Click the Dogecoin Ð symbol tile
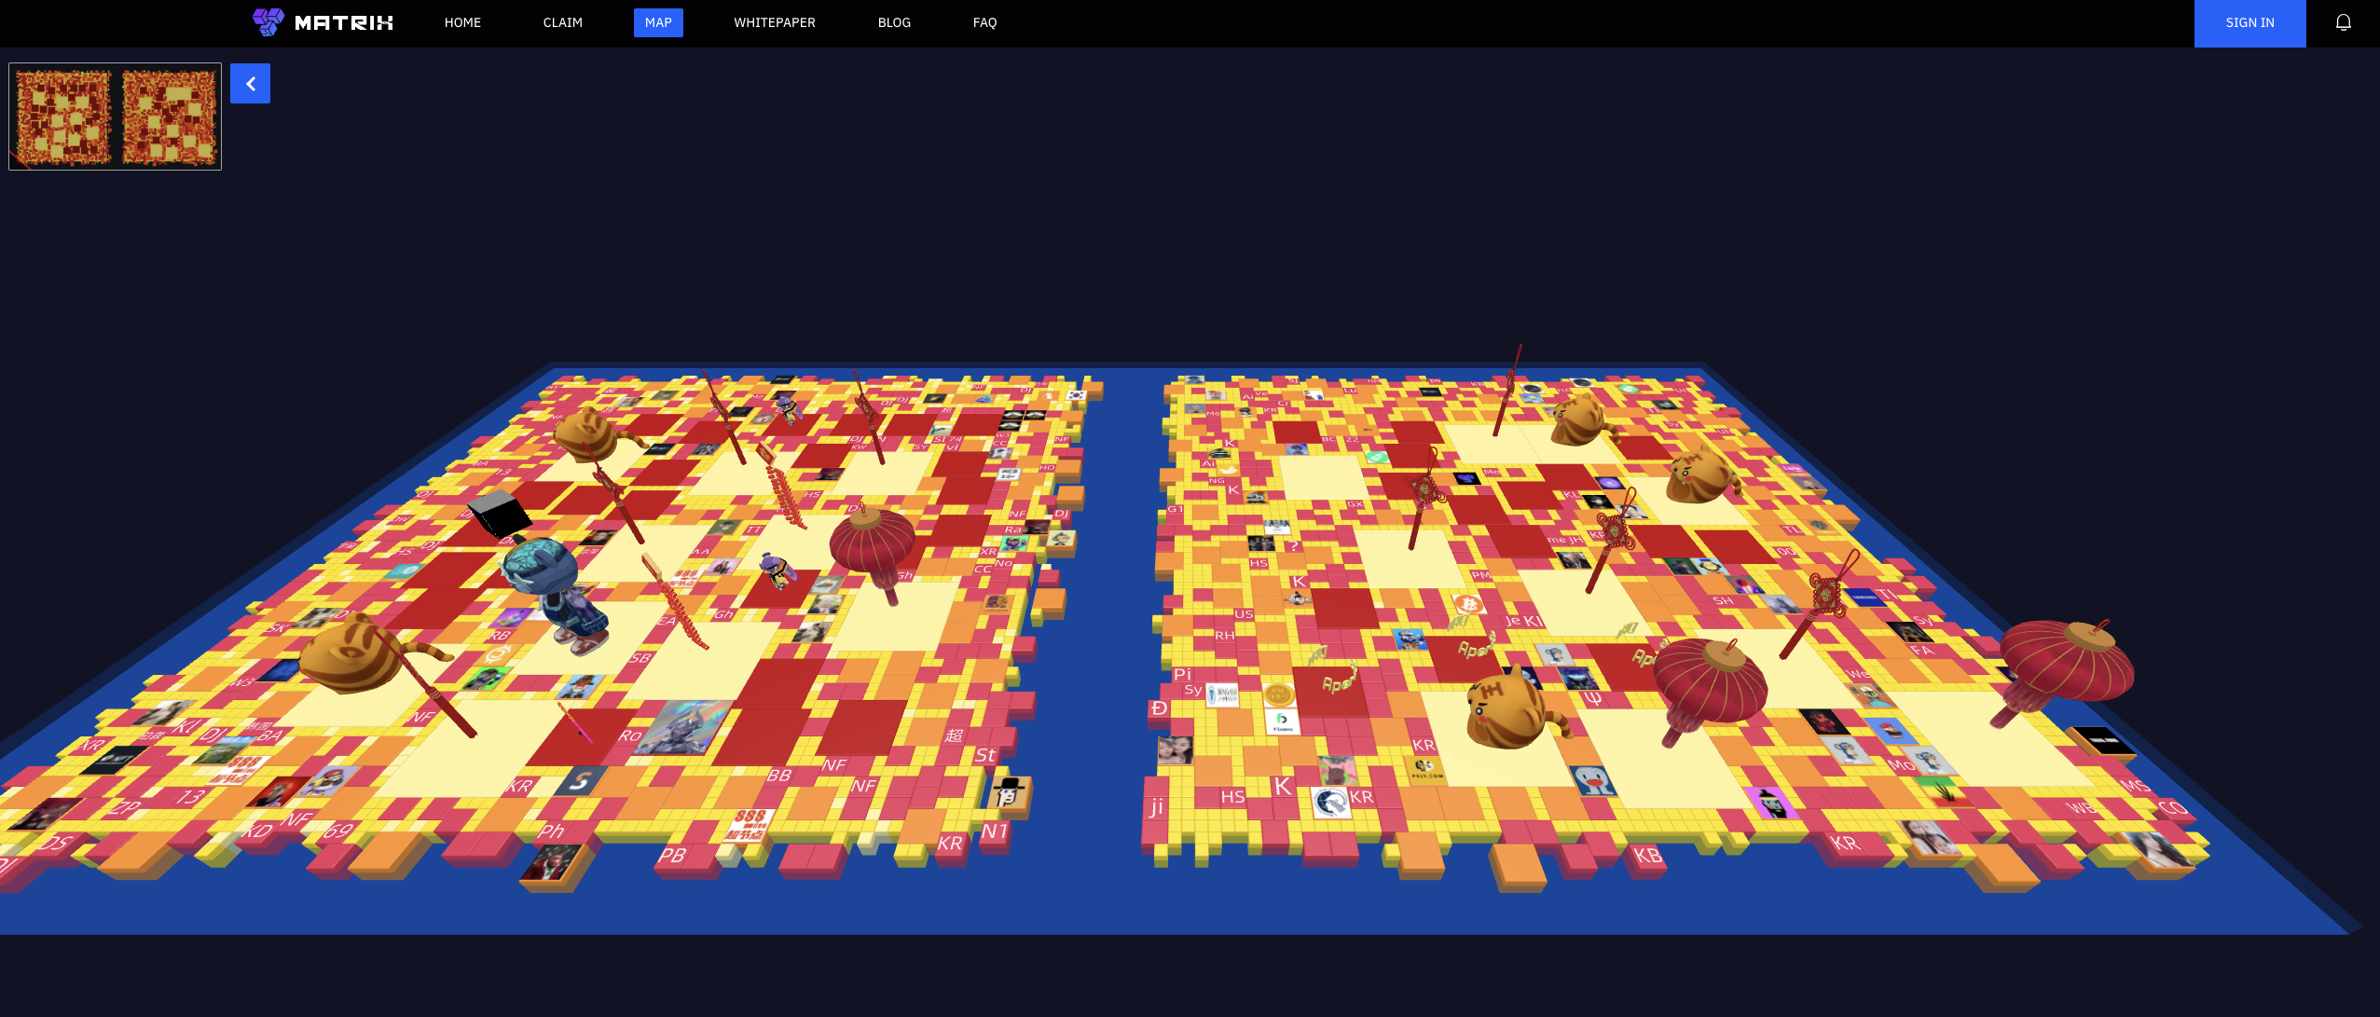The width and height of the screenshot is (2380, 1017). click(x=1158, y=708)
